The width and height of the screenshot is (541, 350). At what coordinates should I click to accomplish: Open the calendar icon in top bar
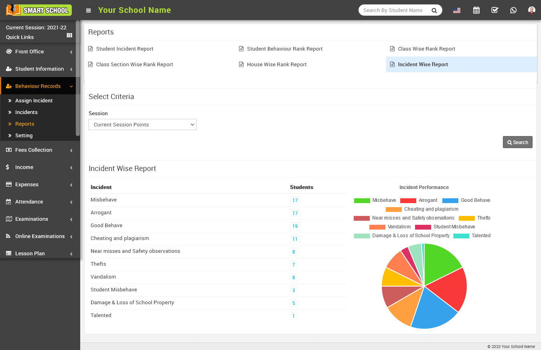(476, 10)
